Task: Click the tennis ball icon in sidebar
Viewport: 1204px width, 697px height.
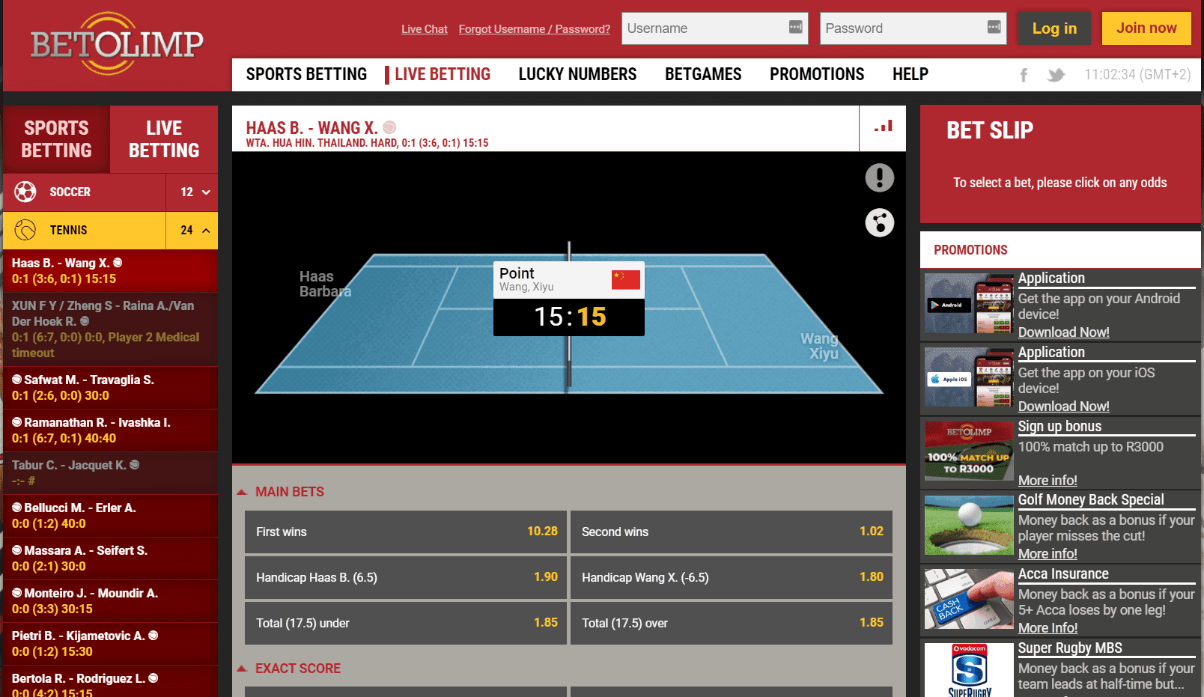Action: pos(25,230)
